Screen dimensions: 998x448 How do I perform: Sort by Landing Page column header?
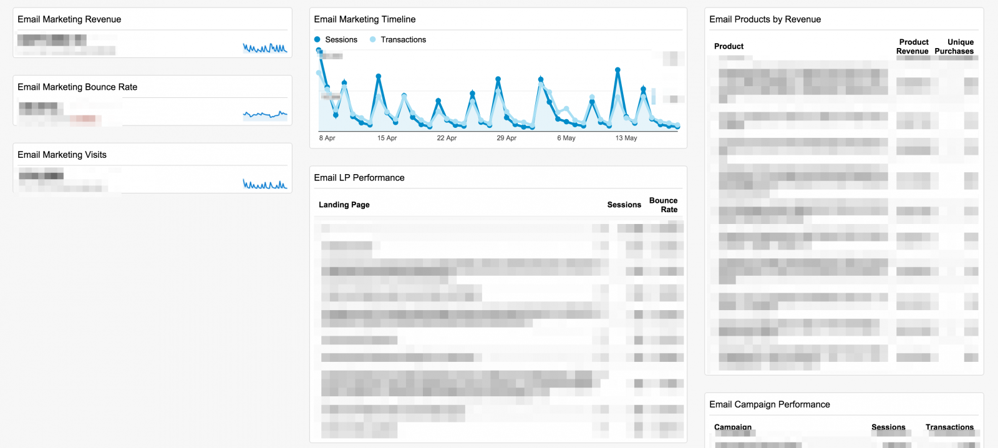[344, 205]
